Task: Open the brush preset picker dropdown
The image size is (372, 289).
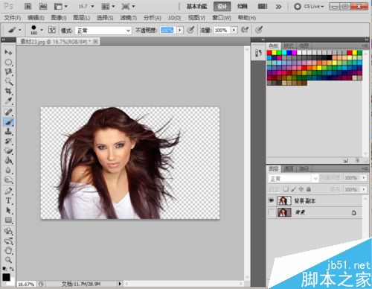Action: pyautogui.click(x=42, y=30)
